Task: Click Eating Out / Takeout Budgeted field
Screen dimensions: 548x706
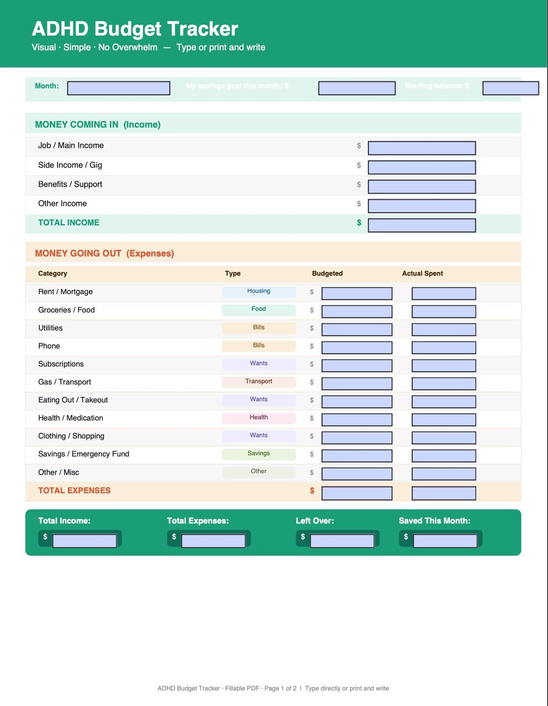Action: 357,402
